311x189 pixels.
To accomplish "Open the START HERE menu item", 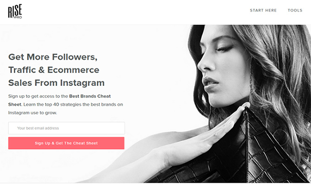I will [263, 10].
